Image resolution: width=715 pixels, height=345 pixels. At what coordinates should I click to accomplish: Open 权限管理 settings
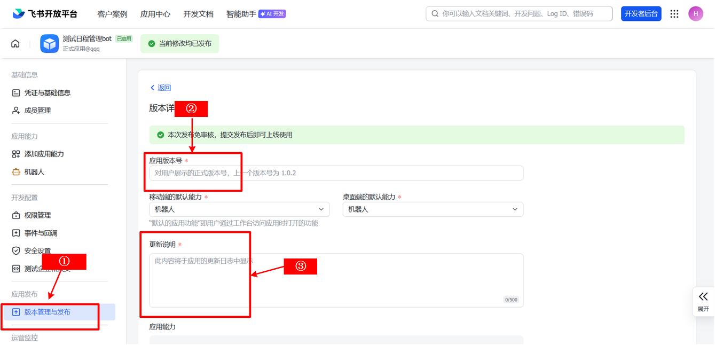click(x=37, y=215)
